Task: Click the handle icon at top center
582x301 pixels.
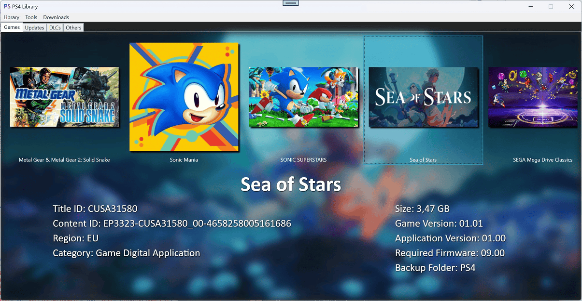Action: [x=291, y=3]
